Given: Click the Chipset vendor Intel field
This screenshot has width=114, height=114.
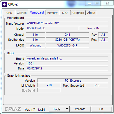Looking at the screenshot, I should pos(36,35).
